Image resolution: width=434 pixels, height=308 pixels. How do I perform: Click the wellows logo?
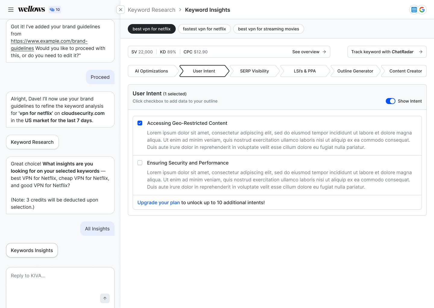[31, 9]
